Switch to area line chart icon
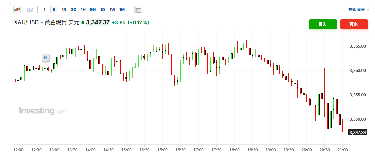The height and width of the screenshot is (159, 375). pyautogui.click(x=30, y=10)
